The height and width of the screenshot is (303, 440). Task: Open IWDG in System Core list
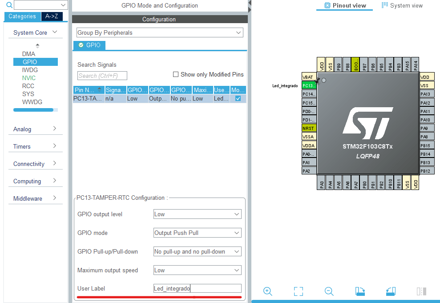30,70
